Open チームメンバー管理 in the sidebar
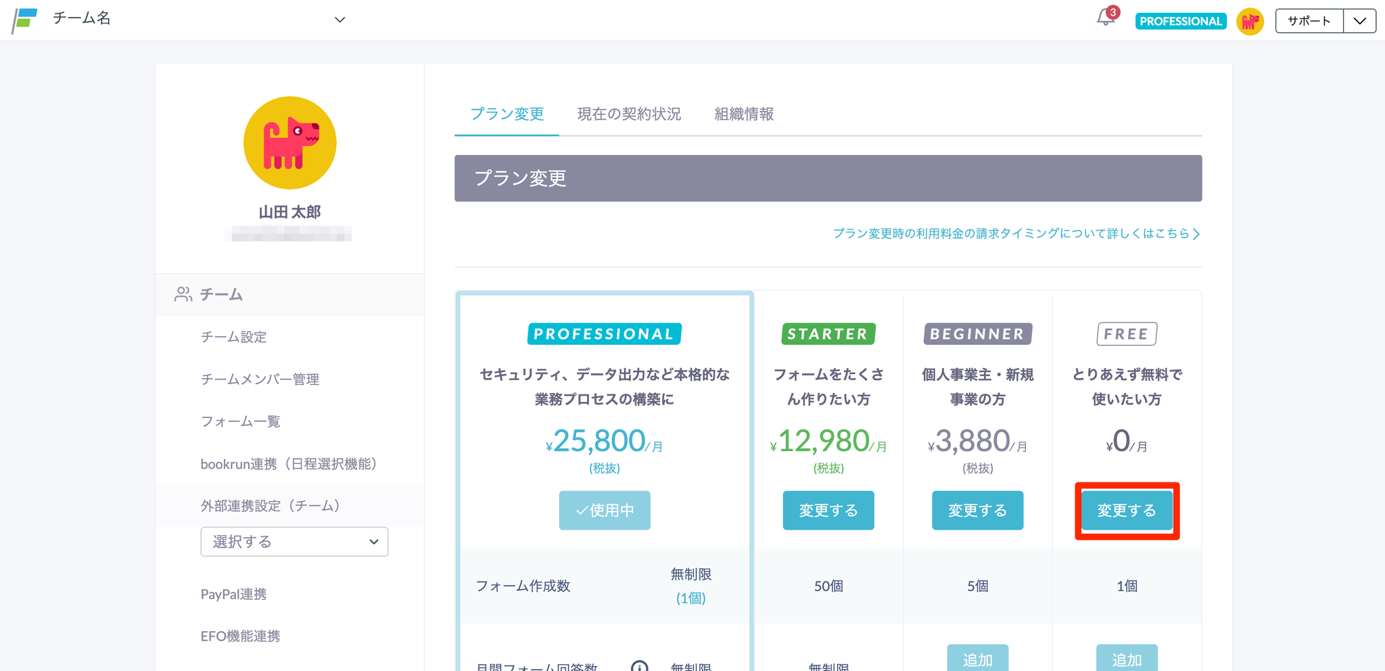Screen dimensions: 1385x671 tap(260, 379)
